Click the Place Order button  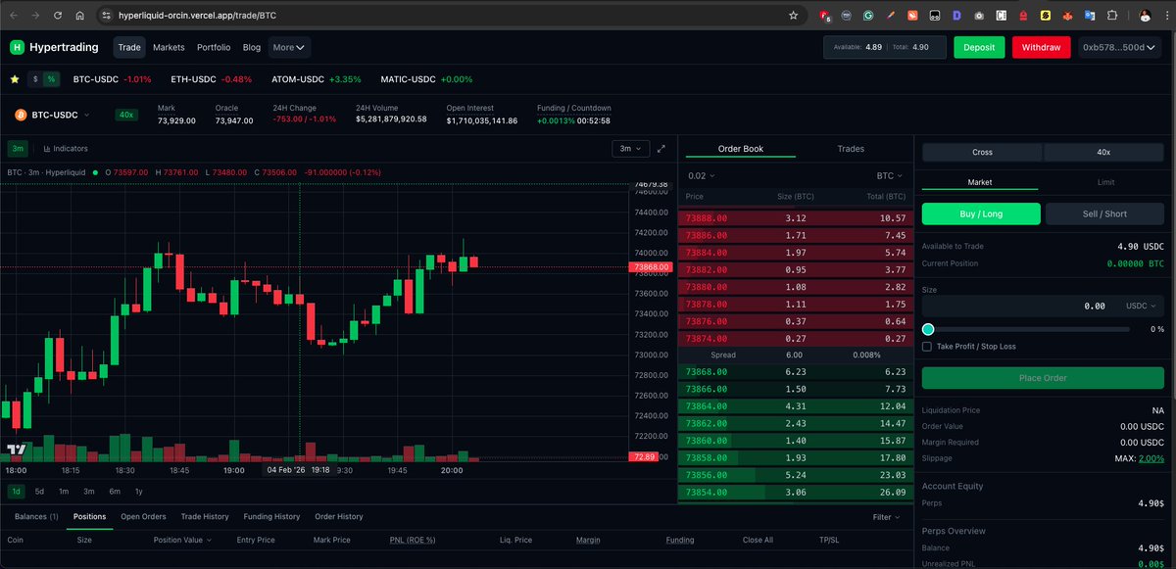(1043, 378)
